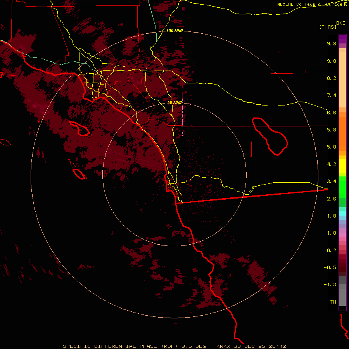The width and height of the screenshot is (349, 349).
Task: Pick the peach band of the color bar
Action: tap(342, 79)
